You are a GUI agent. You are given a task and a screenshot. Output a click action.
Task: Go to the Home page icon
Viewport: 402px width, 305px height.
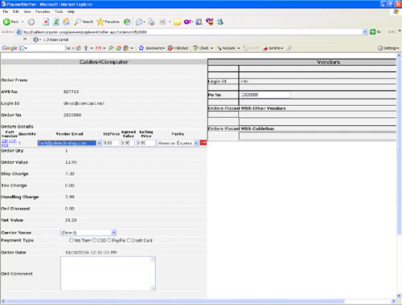click(x=66, y=22)
